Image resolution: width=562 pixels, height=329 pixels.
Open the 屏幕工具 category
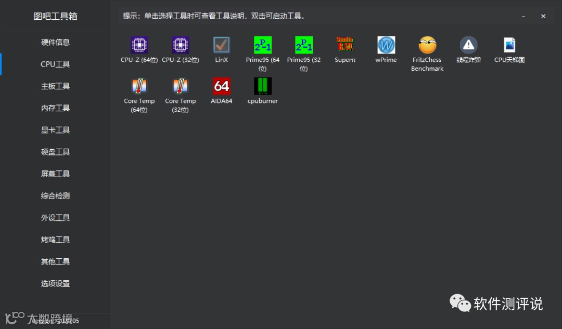click(x=55, y=174)
